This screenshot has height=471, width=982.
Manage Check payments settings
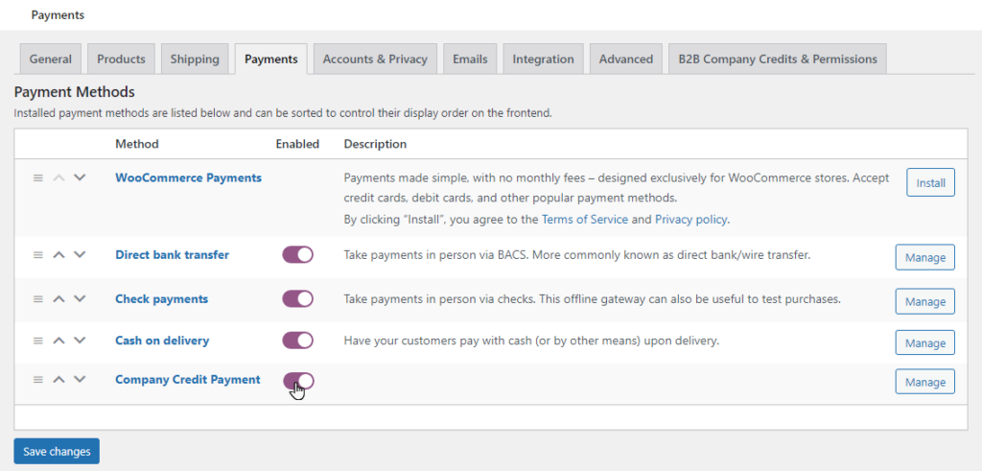click(925, 301)
